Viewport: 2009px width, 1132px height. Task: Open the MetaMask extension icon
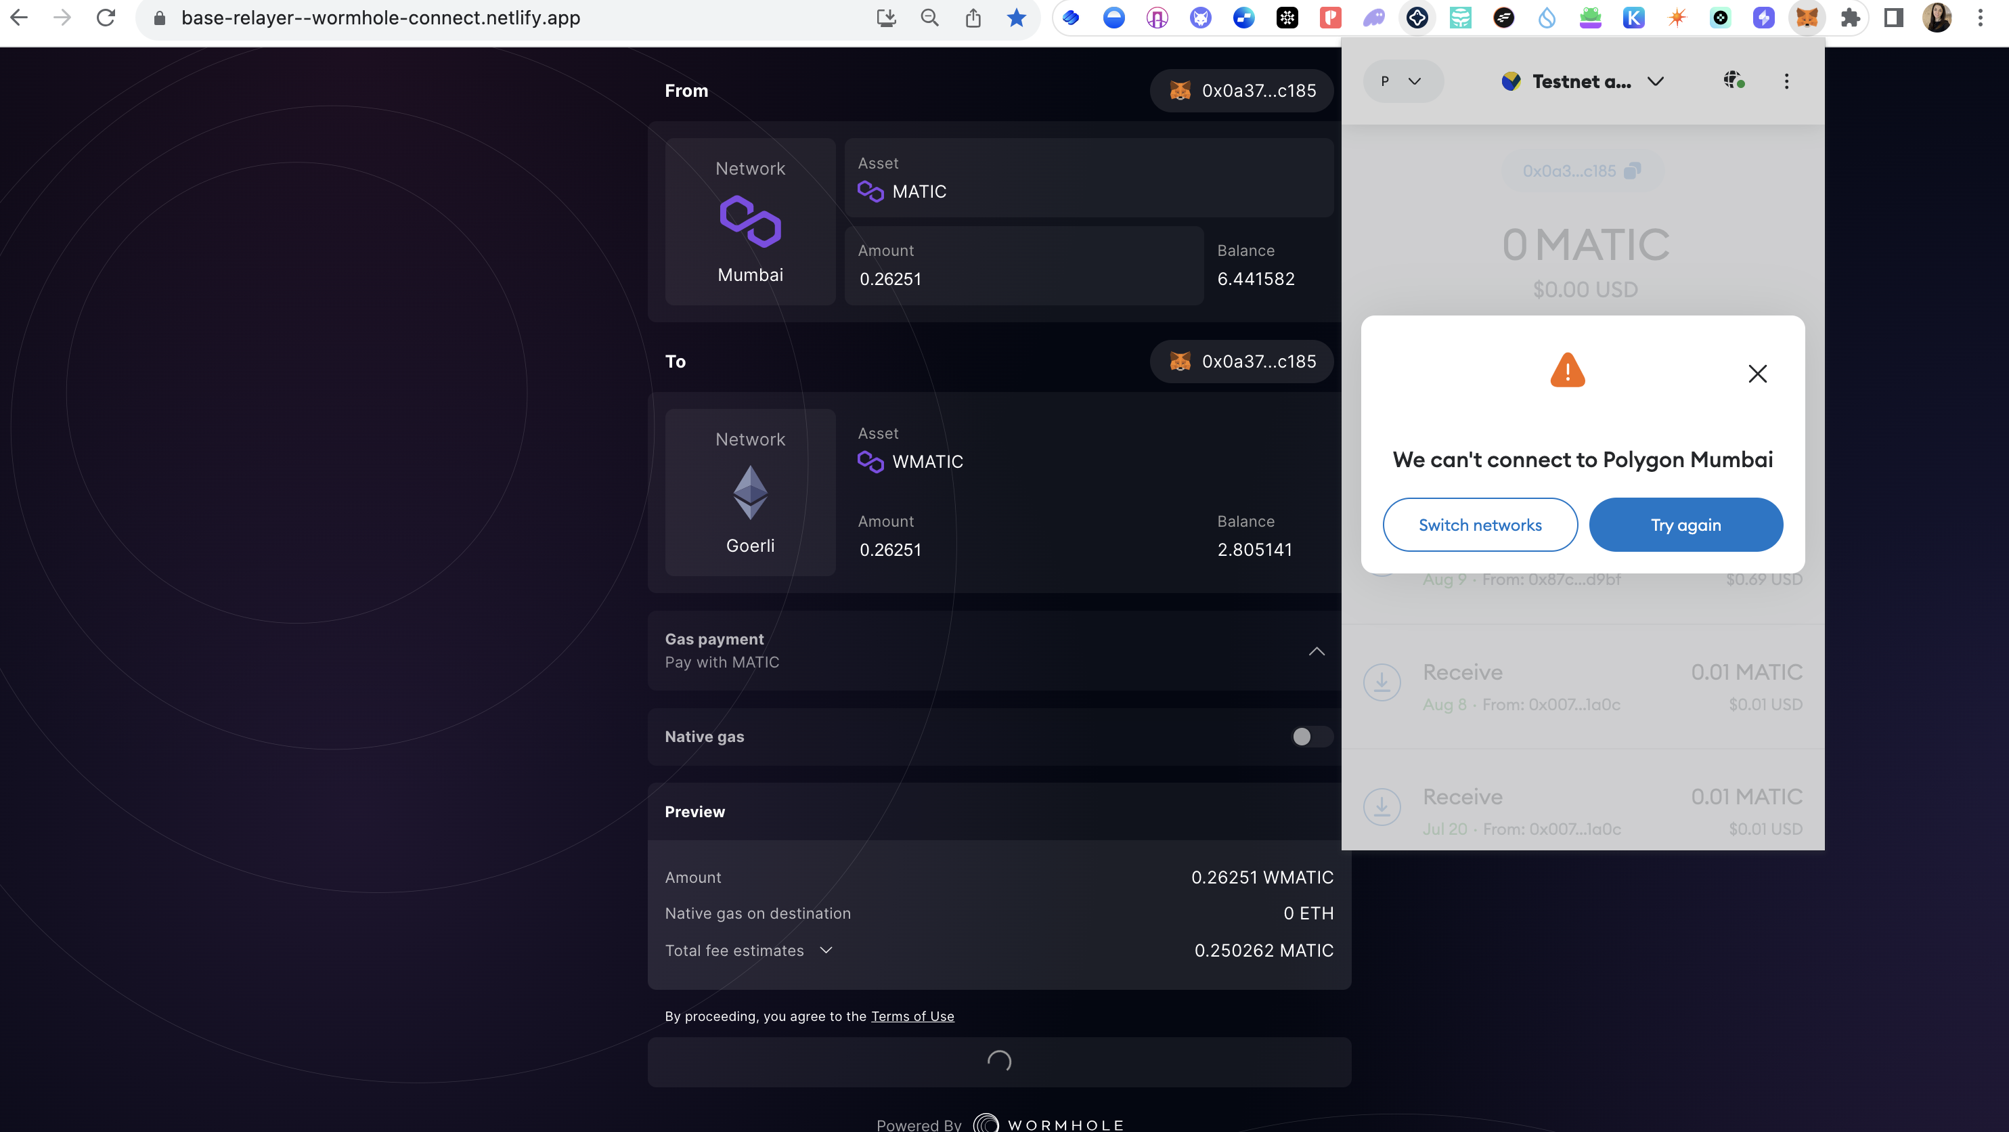click(1807, 17)
